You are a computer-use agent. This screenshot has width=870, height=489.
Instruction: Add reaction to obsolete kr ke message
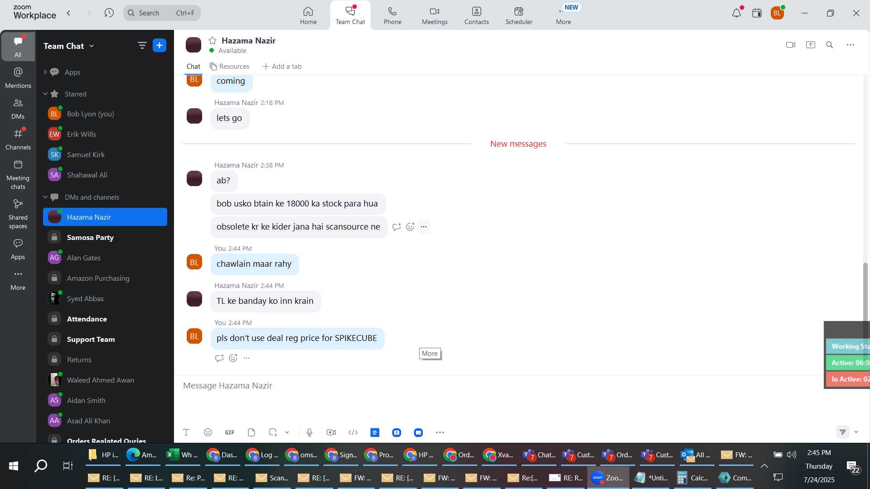click(410, 227)
